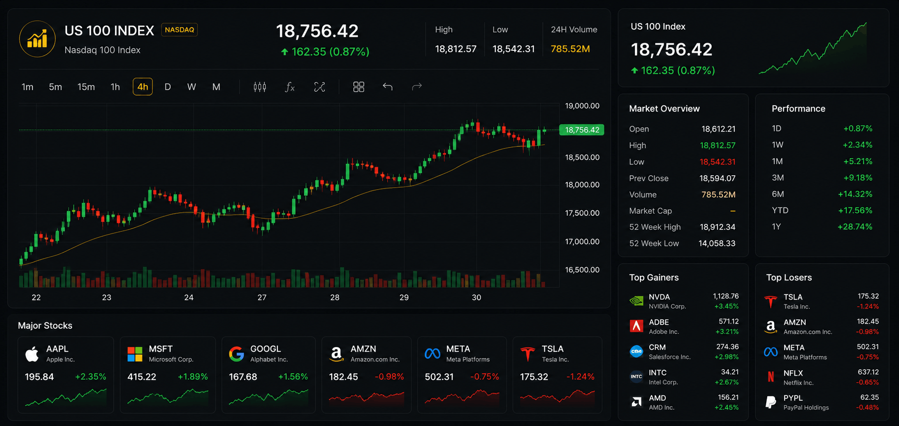Click the undo arrow icon
The width and height of the screenshot is (899, 426).
pos(388,87)
